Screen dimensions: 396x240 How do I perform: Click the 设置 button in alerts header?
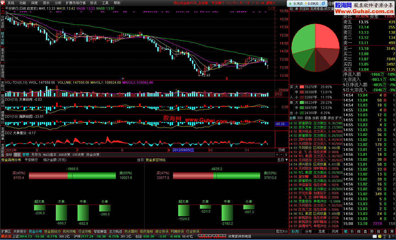click(x=323, y=118)
